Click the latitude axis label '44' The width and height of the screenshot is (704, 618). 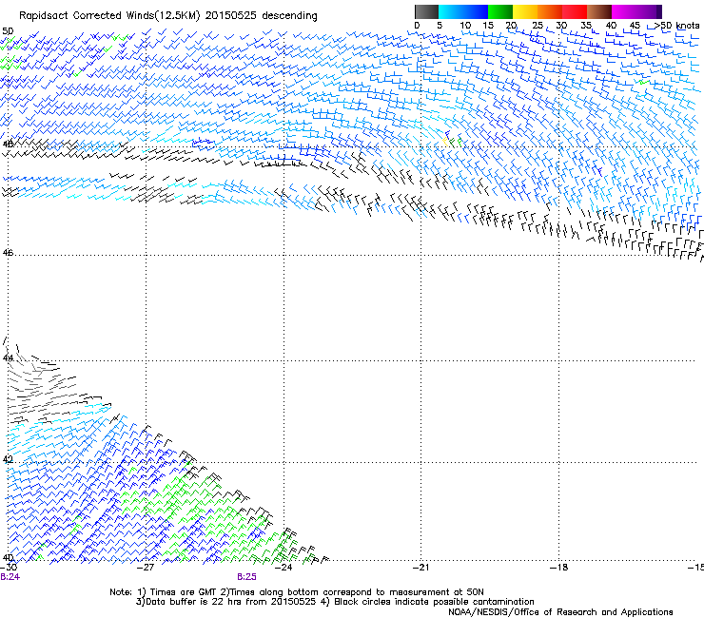pyautogui.click(x=8, y=358)
